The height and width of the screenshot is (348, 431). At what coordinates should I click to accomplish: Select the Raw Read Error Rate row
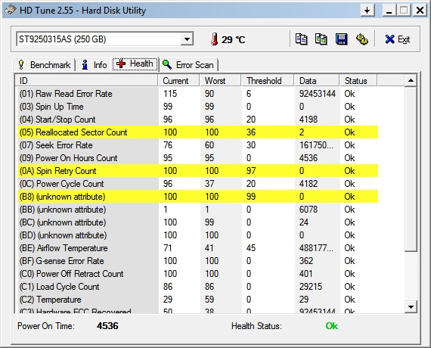[198, 94]
